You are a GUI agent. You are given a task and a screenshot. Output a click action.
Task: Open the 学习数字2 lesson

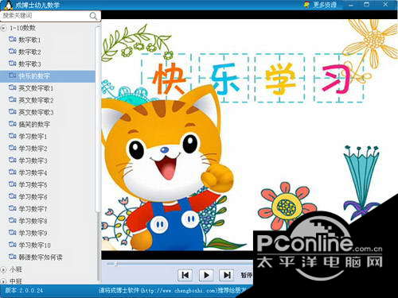point(33,149)
